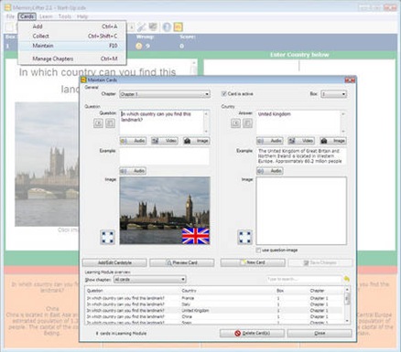Enable the use question image checkbox
This screenshot has height=352, width=401.
pos(258,251)
